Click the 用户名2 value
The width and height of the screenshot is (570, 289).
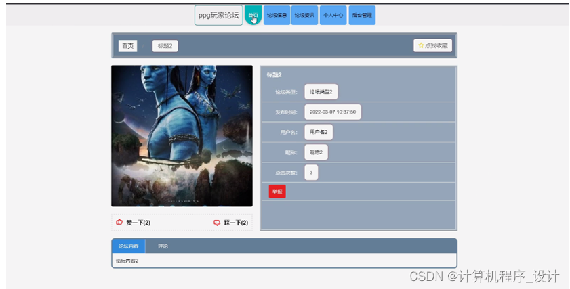click(319, 132)
